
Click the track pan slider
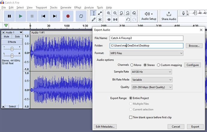coord(12,56)
